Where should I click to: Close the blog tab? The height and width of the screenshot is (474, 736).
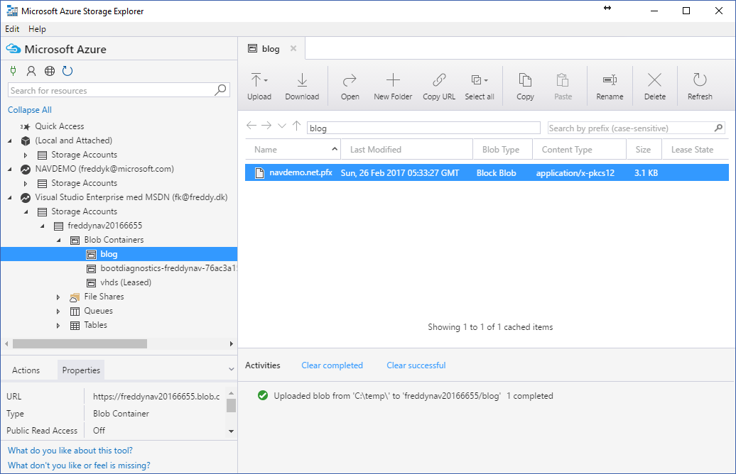coord(293,49)
